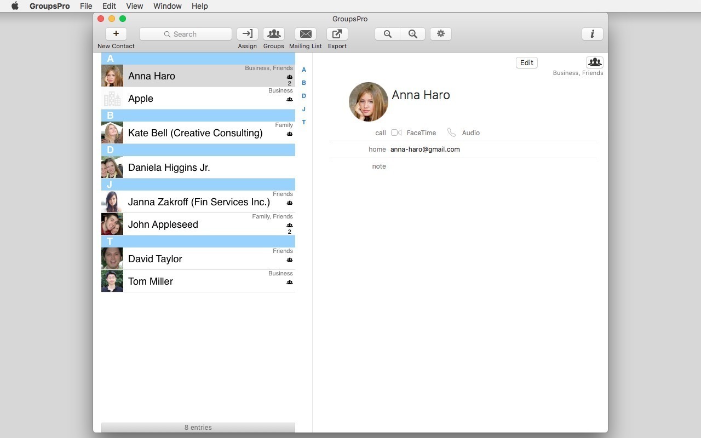Open the Assign toolbar icon

tap(248, 34)
